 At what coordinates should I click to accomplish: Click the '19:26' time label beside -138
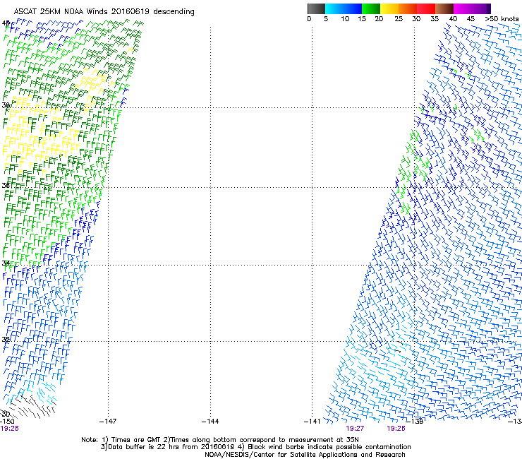[396, 429]
